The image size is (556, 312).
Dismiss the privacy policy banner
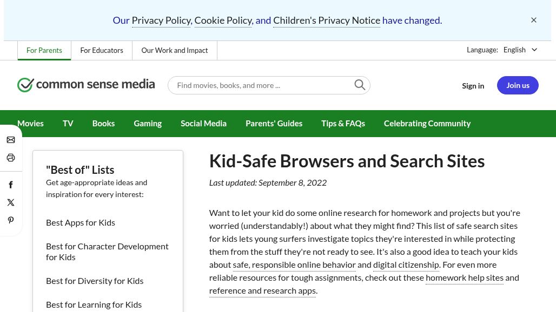[x=534, y=20]
